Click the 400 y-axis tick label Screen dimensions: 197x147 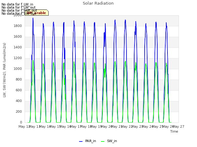[19, 101]
